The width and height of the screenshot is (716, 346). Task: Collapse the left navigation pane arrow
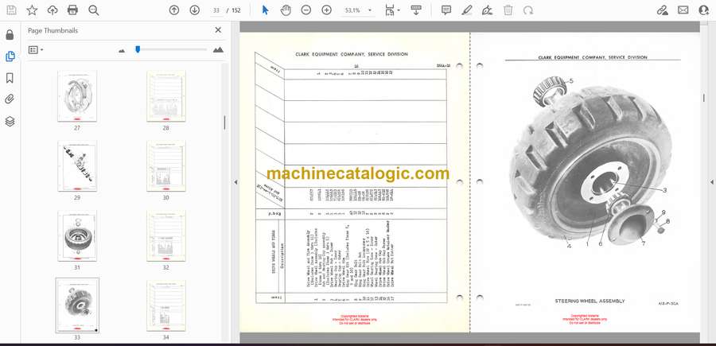[x=235, y=182]
